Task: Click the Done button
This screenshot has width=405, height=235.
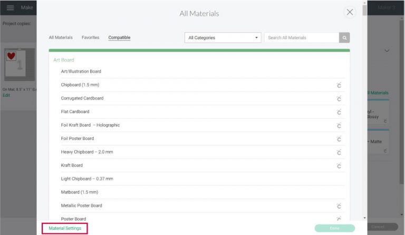Action: 334,228
